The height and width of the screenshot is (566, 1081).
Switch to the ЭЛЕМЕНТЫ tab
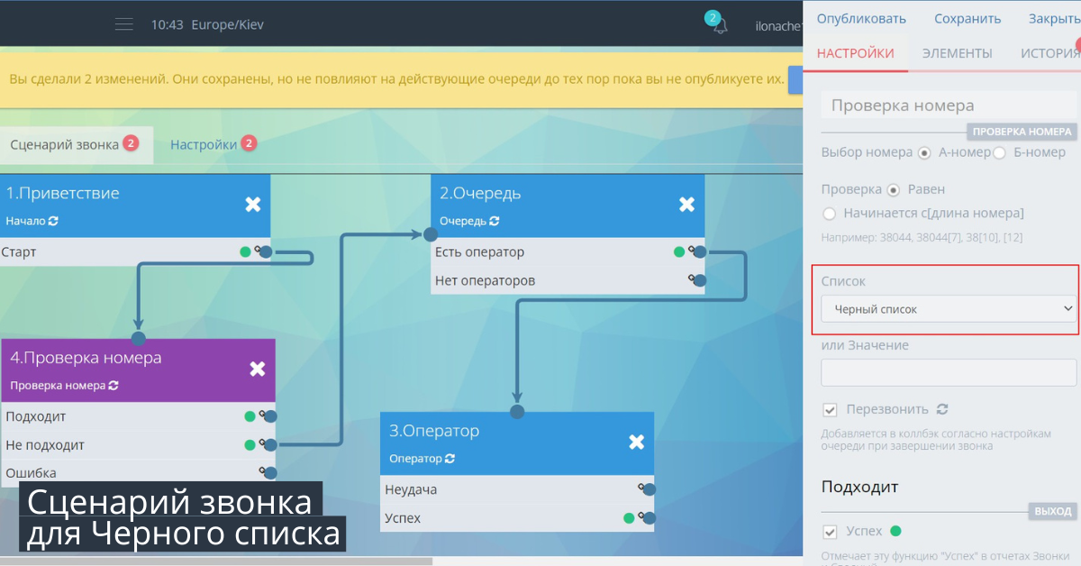[x=957, y=53]
